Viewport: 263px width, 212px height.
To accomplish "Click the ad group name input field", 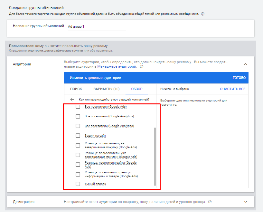I will pyautogui.click(x=96, y=27).
